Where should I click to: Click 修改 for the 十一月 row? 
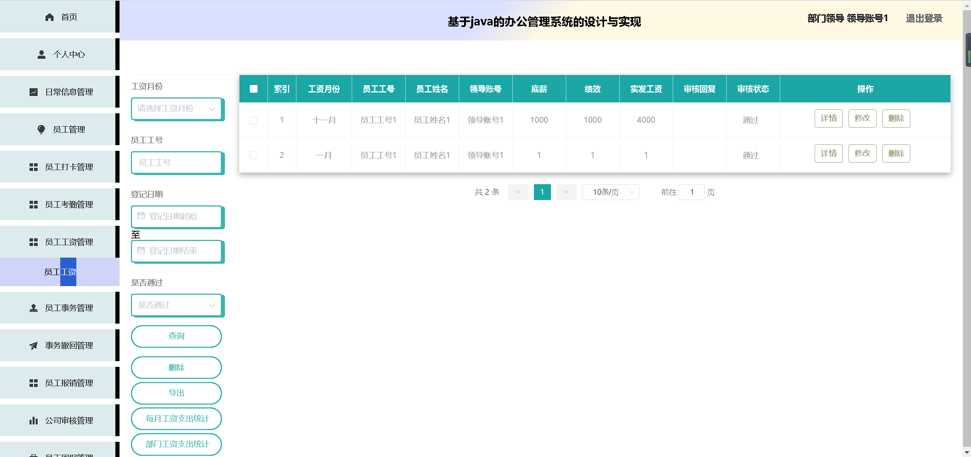pyautogui.click(x=862, y=119)
